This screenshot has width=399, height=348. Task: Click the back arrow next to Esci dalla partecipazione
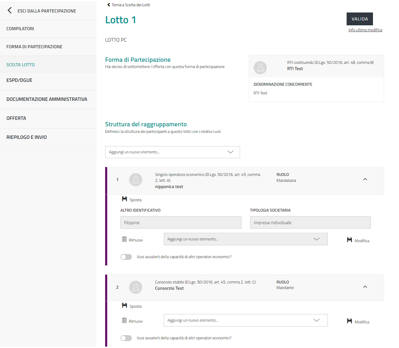point(10,11)
